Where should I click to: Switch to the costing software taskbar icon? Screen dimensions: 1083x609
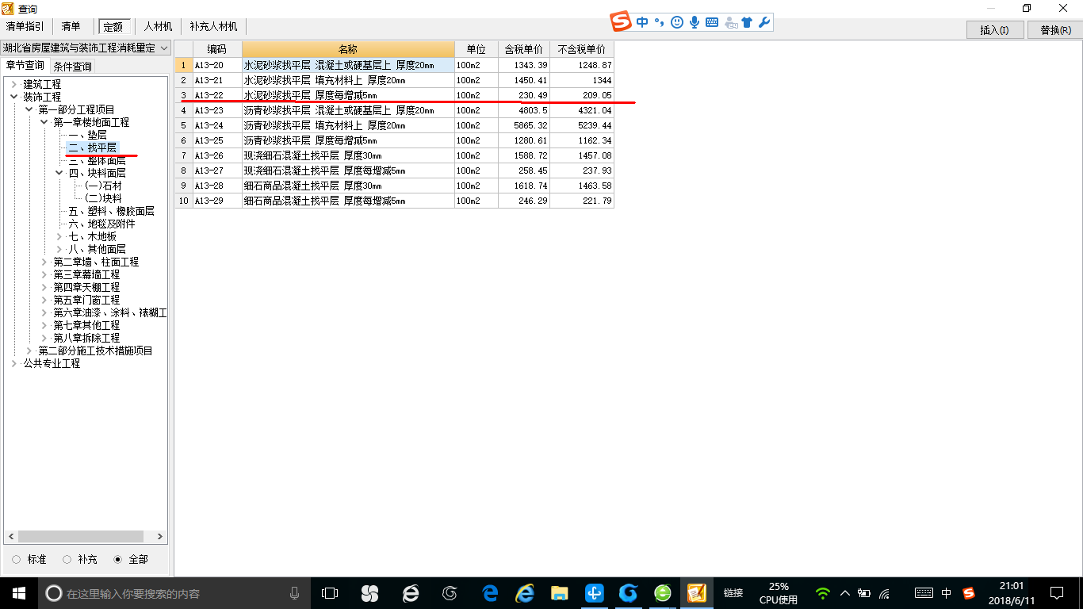(x=697, y=593)
